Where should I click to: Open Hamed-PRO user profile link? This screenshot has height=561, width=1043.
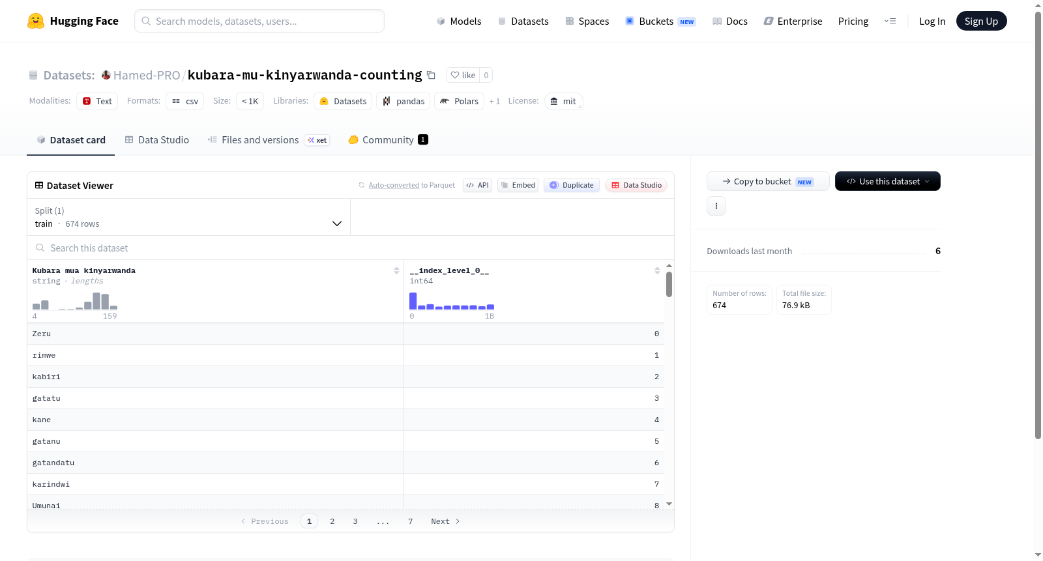click(147, 75)
